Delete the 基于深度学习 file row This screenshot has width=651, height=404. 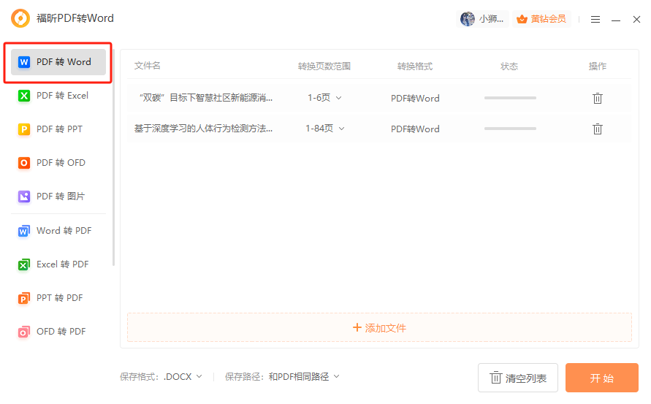point(598,129)
